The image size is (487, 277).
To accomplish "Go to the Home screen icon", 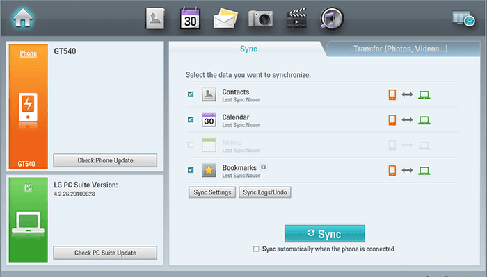I will coord(23,17).
